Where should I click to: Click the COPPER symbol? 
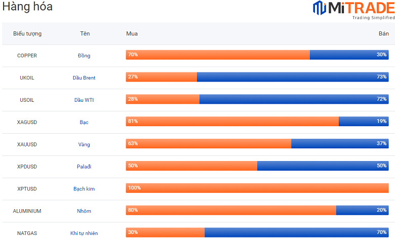[27, 56]
